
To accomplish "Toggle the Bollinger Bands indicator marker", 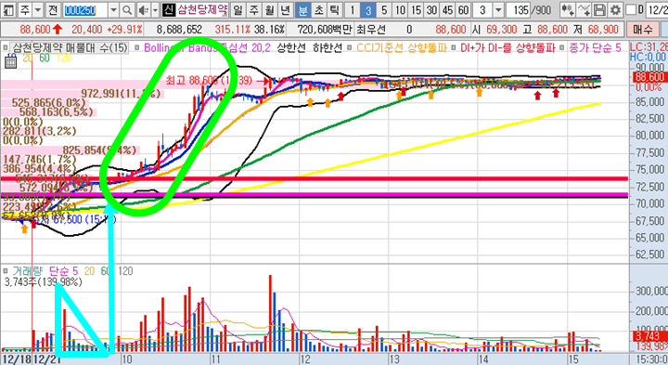I will 137,47.
